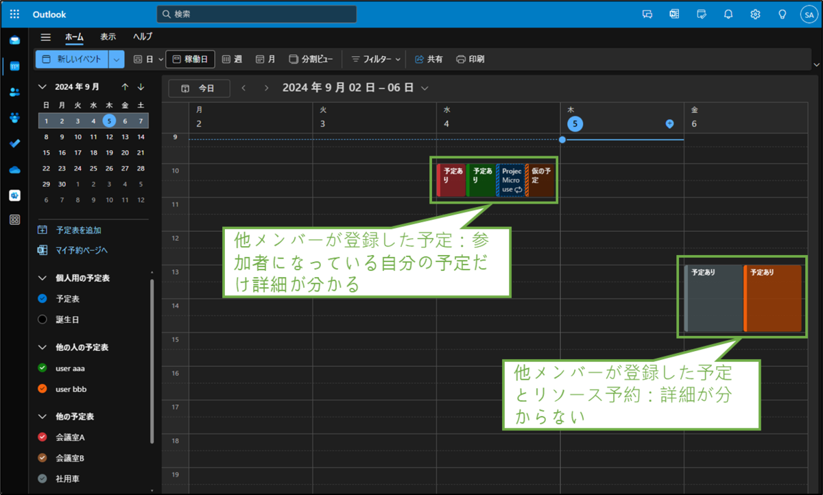This screenshot has height=495, width=823.
Task: Switch to the People app
Action: (x=15, y=92)
